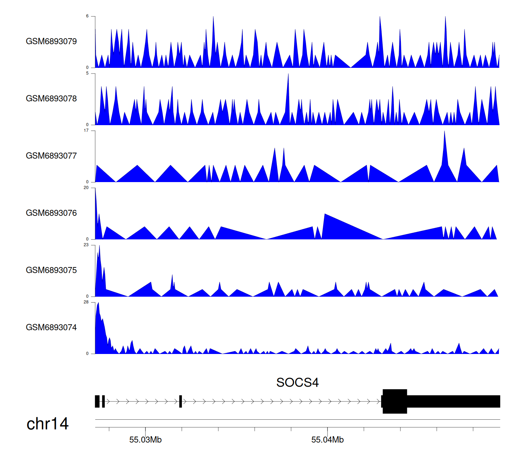The width and height of the screenshot is (527, 464).
Task: Select the large thick SOCS4 coding exon block
Action: click(395, 401)
